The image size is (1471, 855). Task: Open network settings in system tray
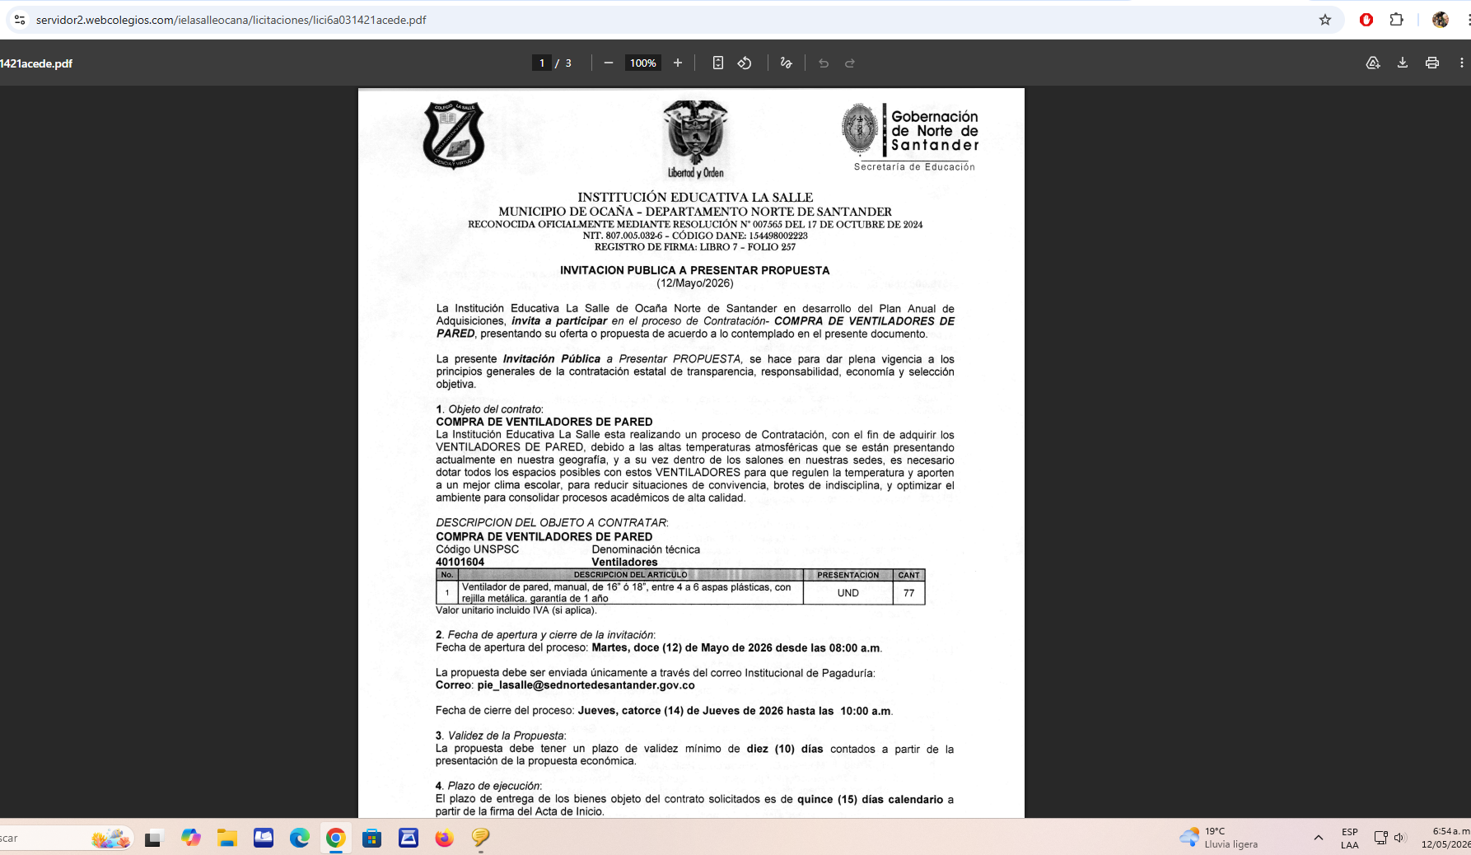pyautogui.click(x=1381, y=838)
